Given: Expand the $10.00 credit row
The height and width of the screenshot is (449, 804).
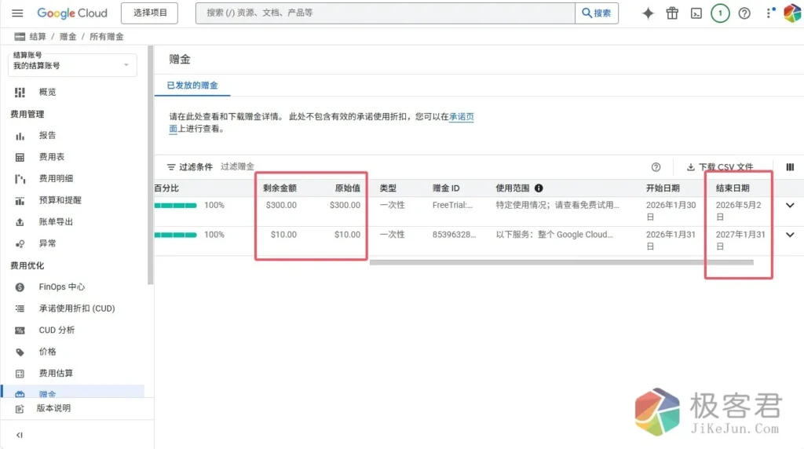Looking at the screenshot, I should click(790, 235).
